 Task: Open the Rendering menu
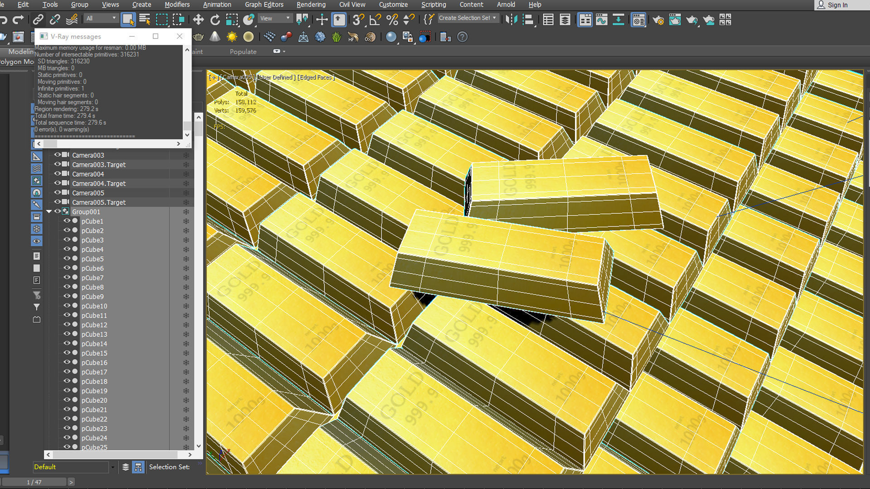point(311,5)
